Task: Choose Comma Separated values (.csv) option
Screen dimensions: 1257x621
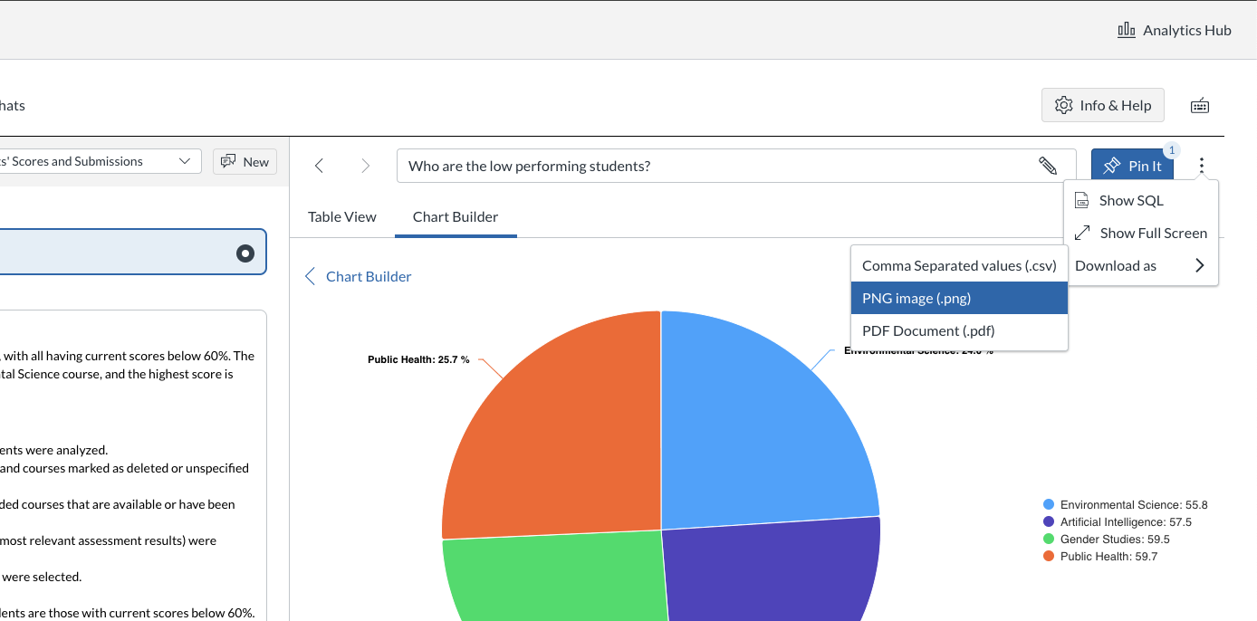Action: click(959, 265)
